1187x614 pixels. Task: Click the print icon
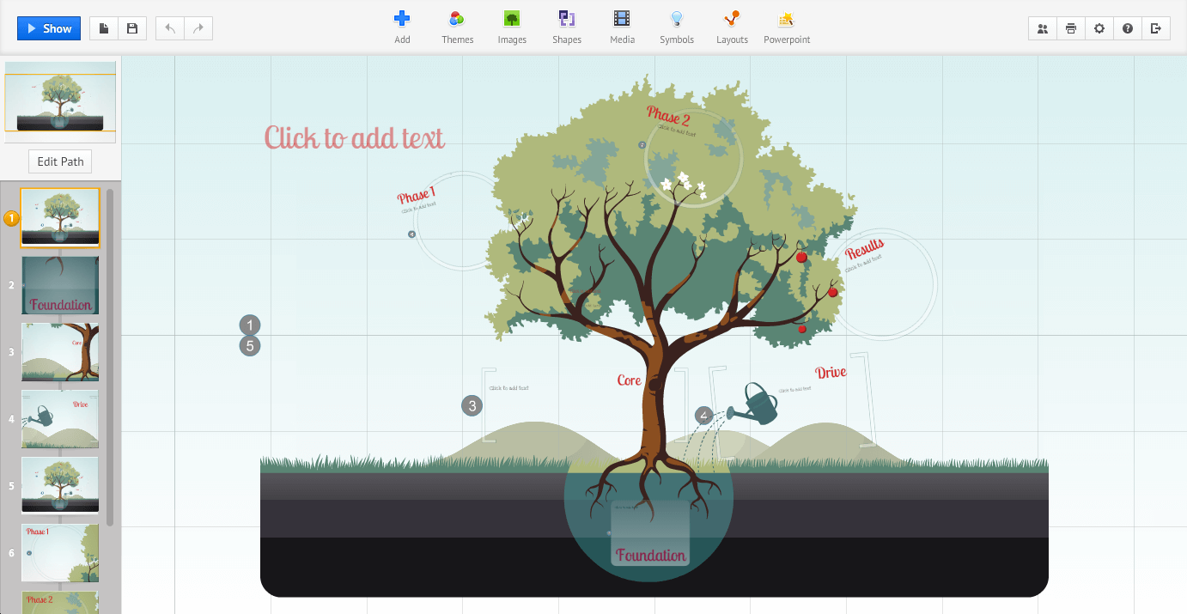(1071, 28)
